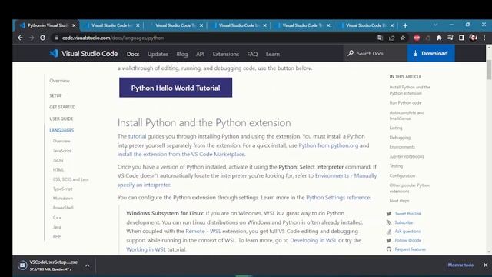This screenshot has height=277, width=492.
Task: Click Follow @code link
Action: pyautogui.click(x=408, y=240)
